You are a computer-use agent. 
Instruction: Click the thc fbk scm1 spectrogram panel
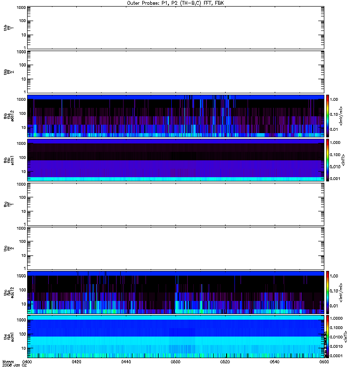tap(175, 337)
